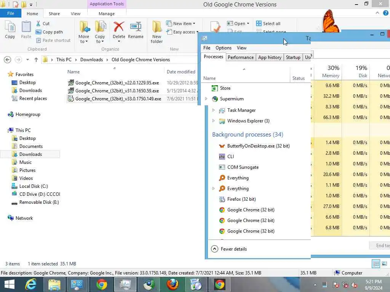Select the ButterflyOnDesktop.exe process row
Image resolution: width=390 pixels, height=292 pixels.
tap(256, 146)
